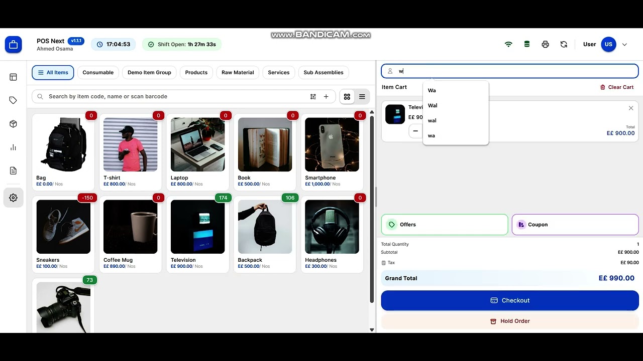Switch to list view of items
The image size is (643, 361).
362,96
